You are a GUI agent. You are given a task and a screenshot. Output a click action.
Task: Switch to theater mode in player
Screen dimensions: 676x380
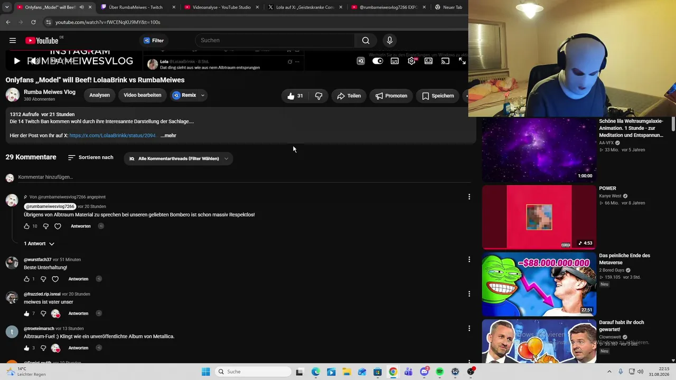click(x=428, y=61)
